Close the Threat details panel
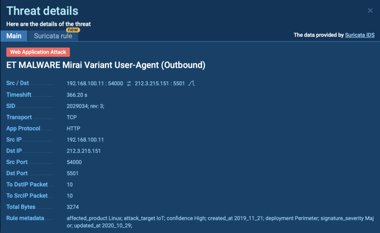 click(370, 10)
